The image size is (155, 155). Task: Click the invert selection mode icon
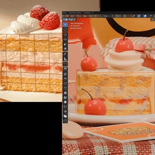(x=72, y=20)
